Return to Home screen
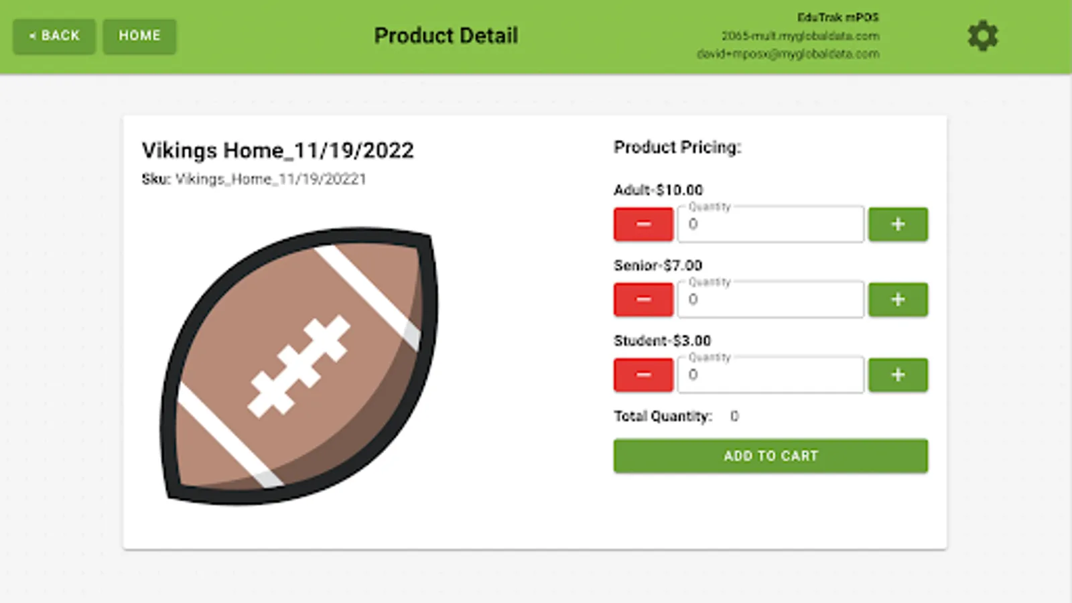 pyautogui.click(x=139, y=36)
